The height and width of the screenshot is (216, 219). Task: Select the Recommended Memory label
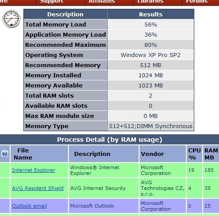point(63,65)
